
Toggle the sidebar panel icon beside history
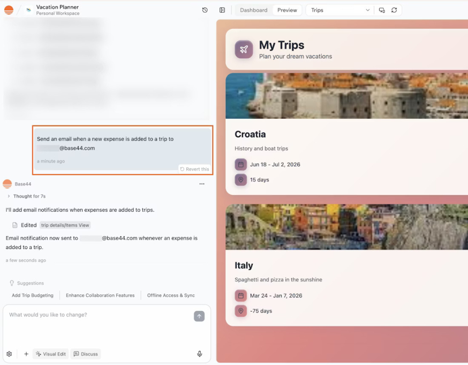[221, 10]
